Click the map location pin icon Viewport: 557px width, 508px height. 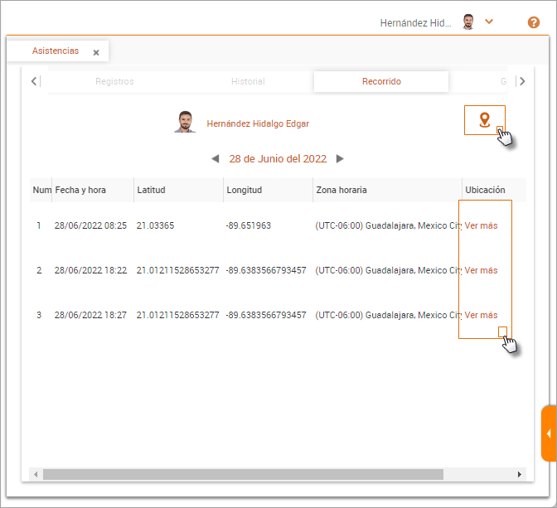click(x=485, y=120)
